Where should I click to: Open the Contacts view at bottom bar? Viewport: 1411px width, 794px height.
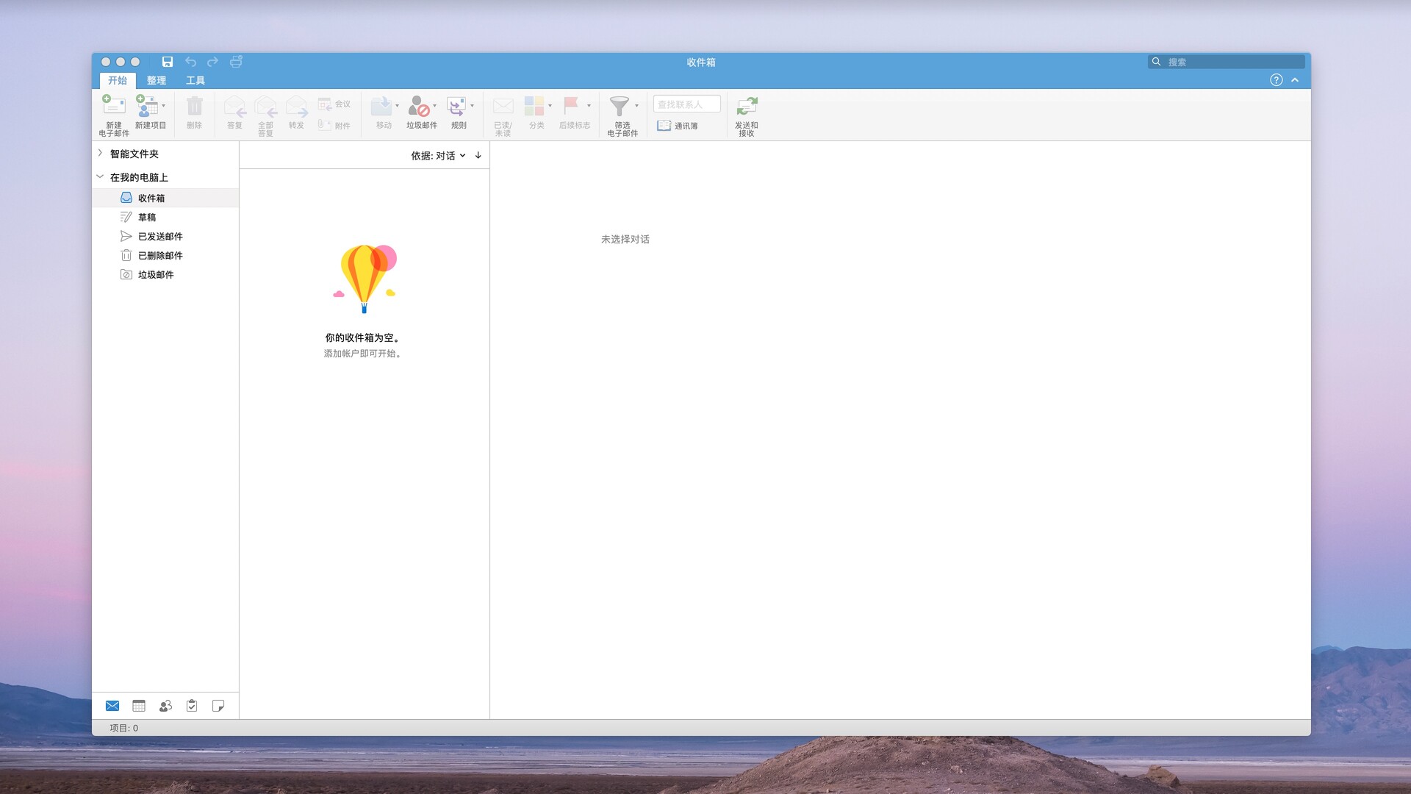pyautogui.click(x=165, y=706)
